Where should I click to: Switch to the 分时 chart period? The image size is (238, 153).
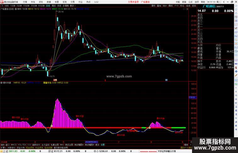pyautogui.click(x=7, y=6)
